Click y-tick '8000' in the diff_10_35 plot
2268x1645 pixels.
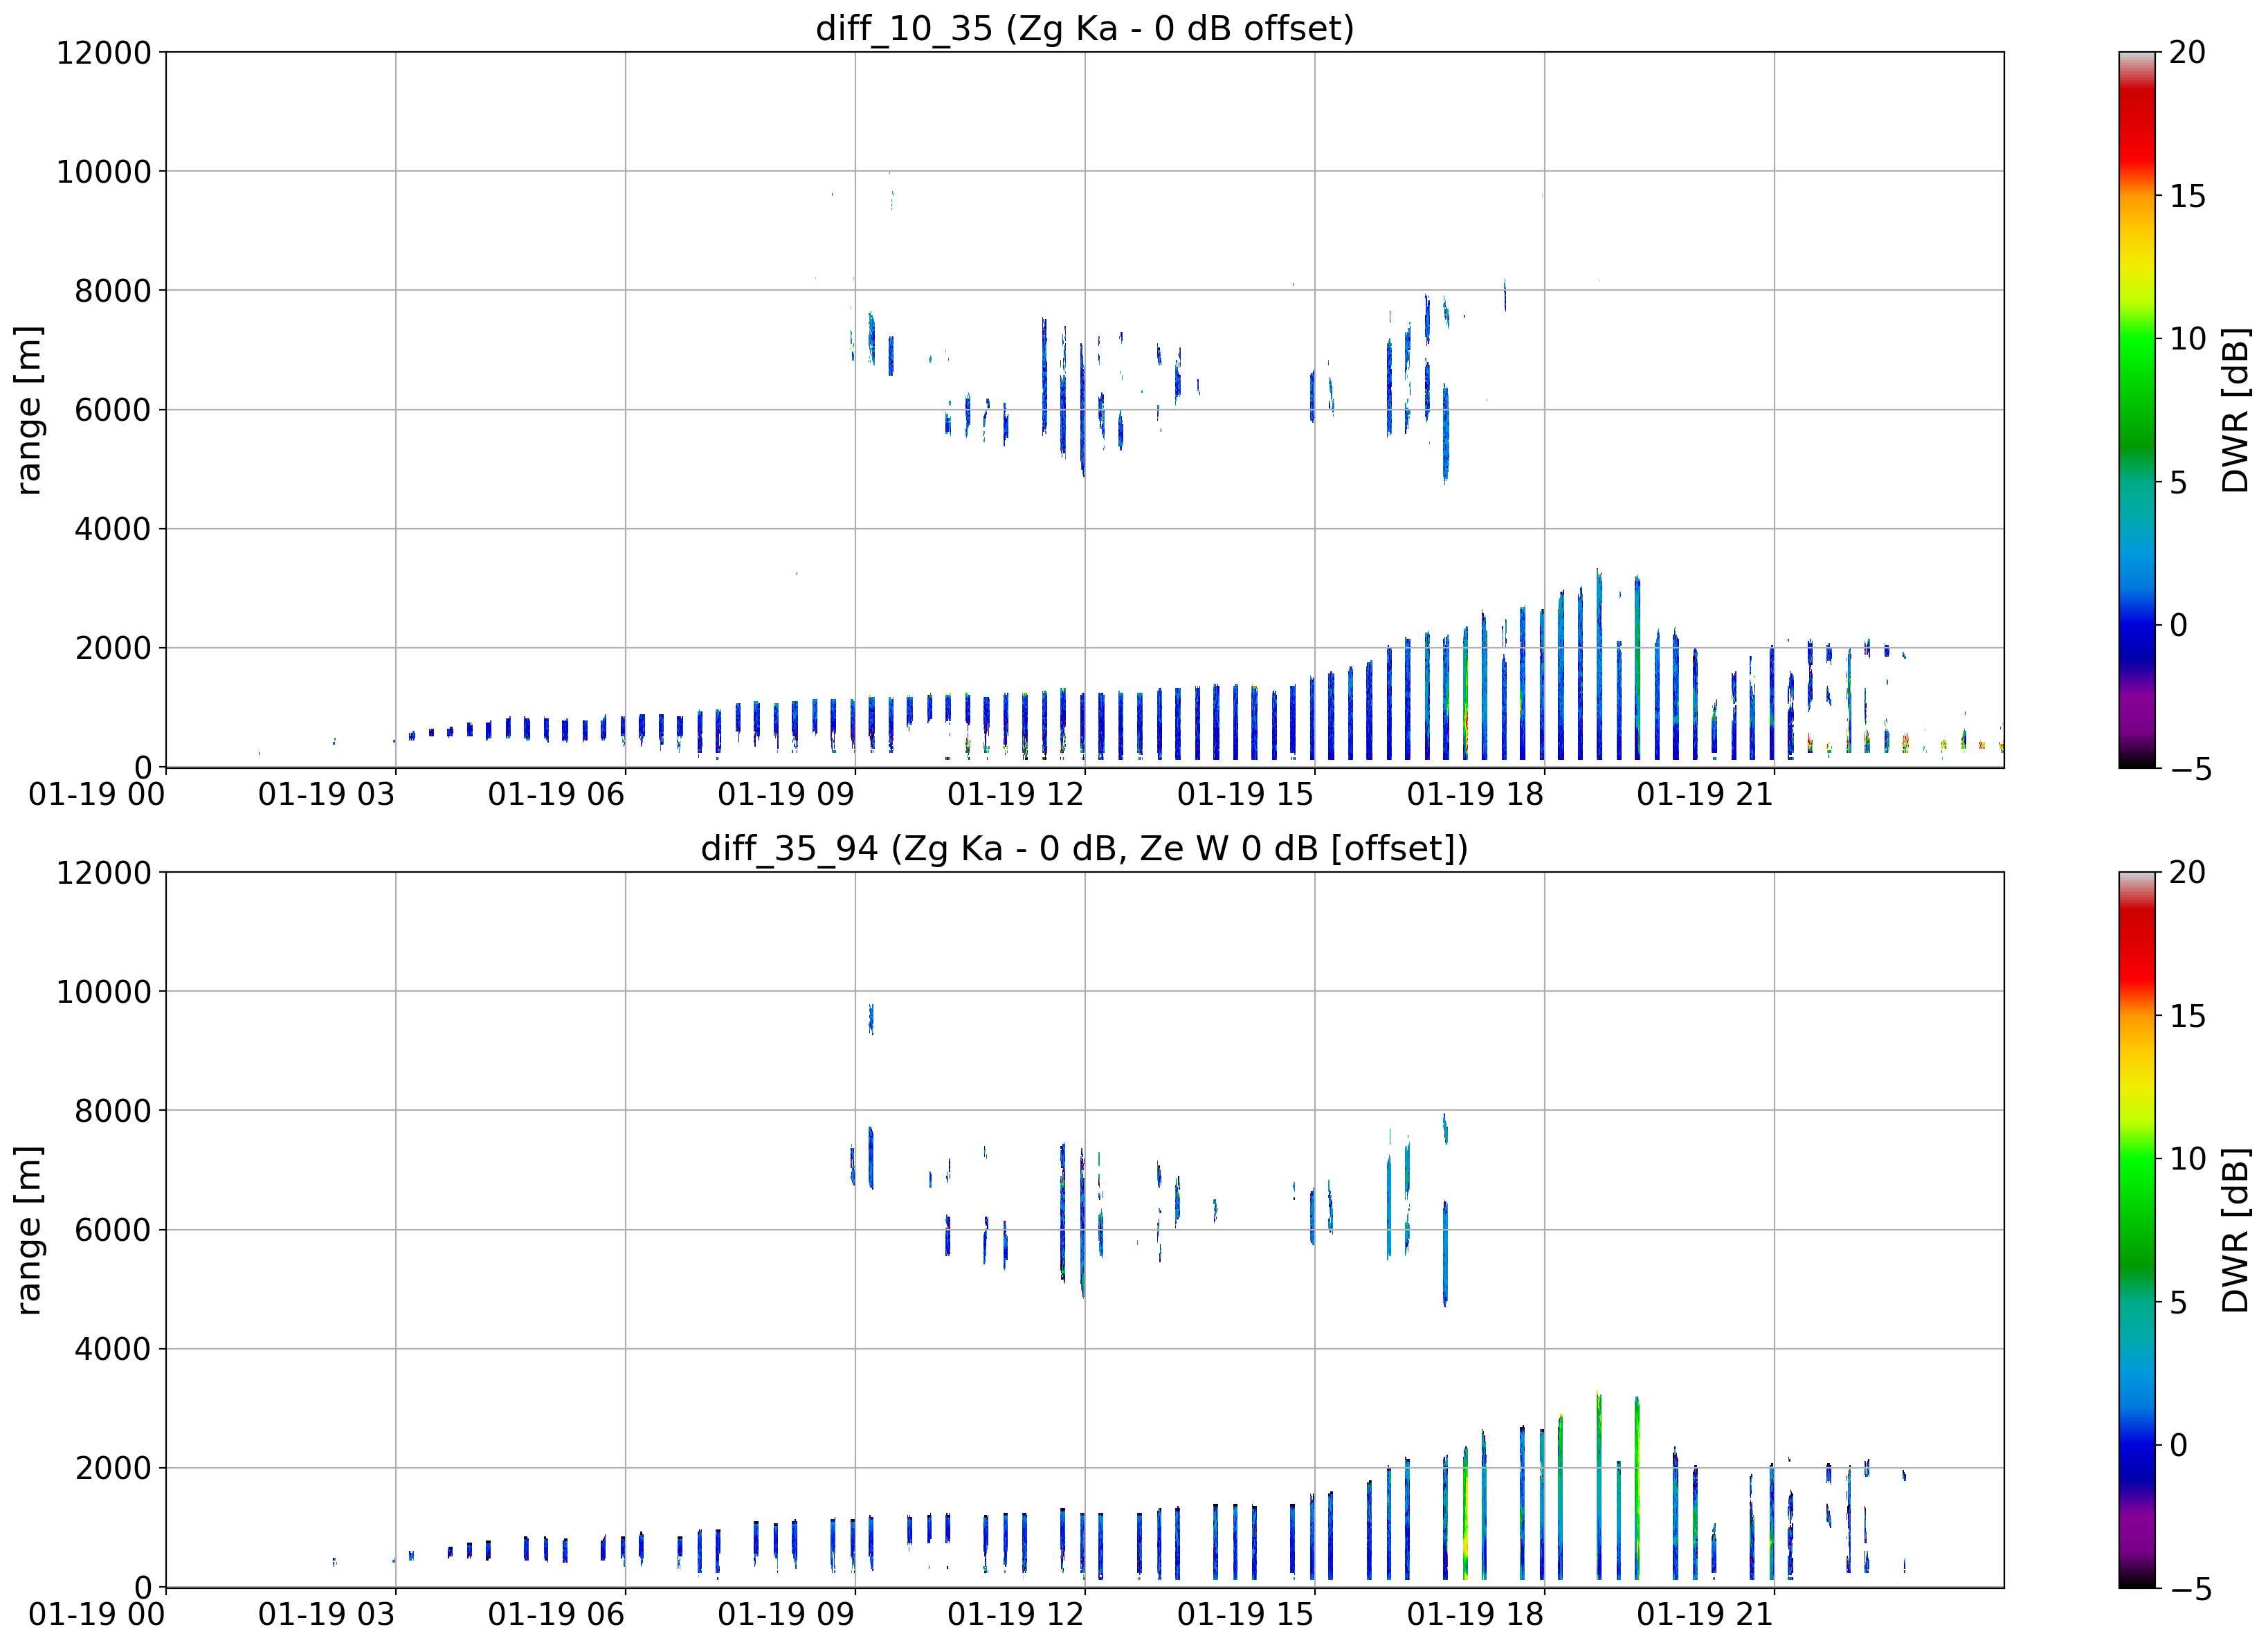click(x=113, y=291)
